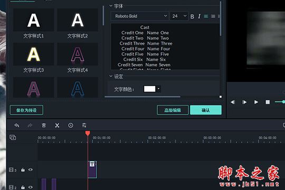The height and width of the screenshot is (190, 285).
Task: Toggle bold text formatting
Action: coord(192,16)
